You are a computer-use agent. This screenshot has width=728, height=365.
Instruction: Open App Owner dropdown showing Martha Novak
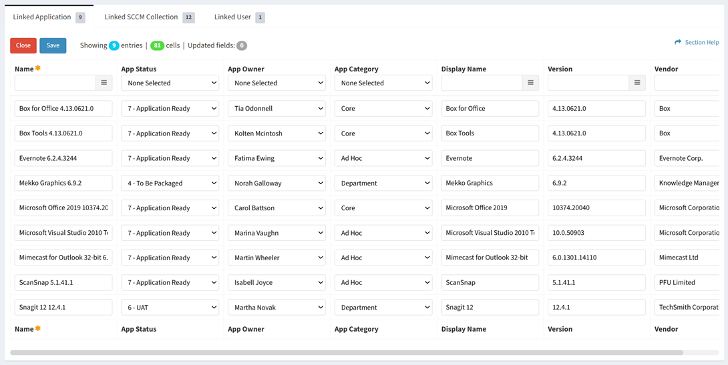[x=277, y=308]
